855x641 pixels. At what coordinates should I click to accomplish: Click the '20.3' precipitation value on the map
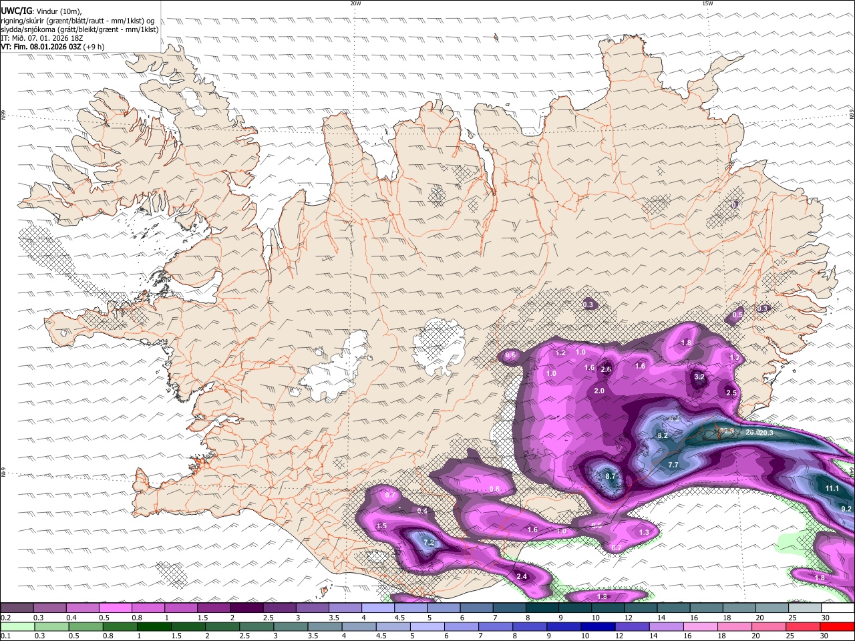point(765,433)
